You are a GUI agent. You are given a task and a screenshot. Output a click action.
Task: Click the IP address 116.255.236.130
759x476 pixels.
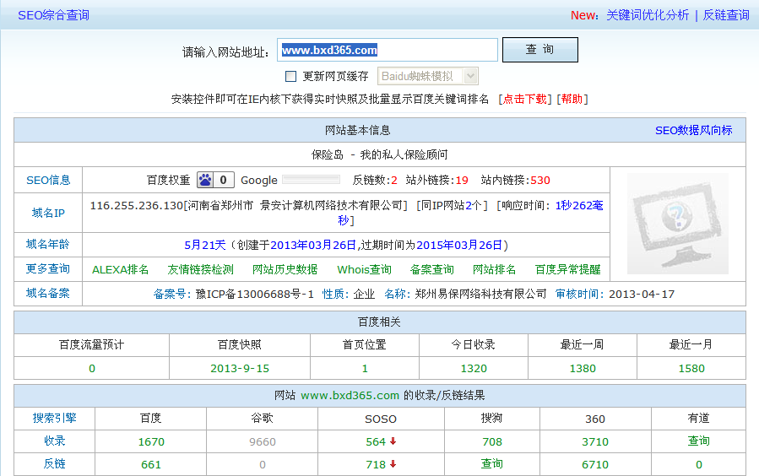click(x=137, y=206)
